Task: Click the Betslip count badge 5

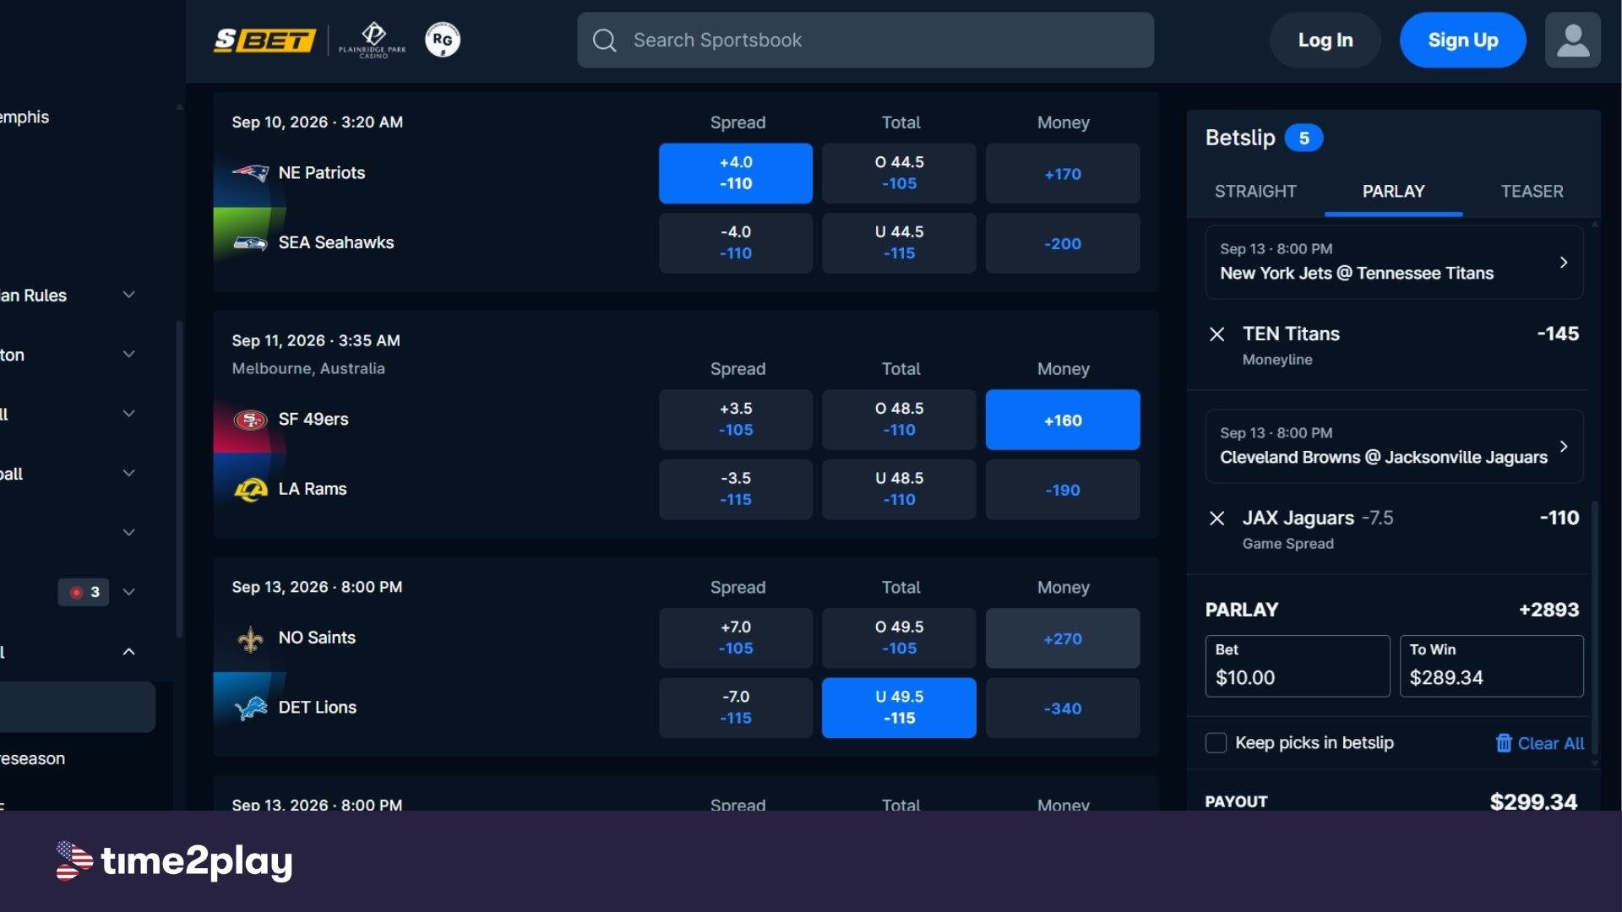Action: [1304, 138]
